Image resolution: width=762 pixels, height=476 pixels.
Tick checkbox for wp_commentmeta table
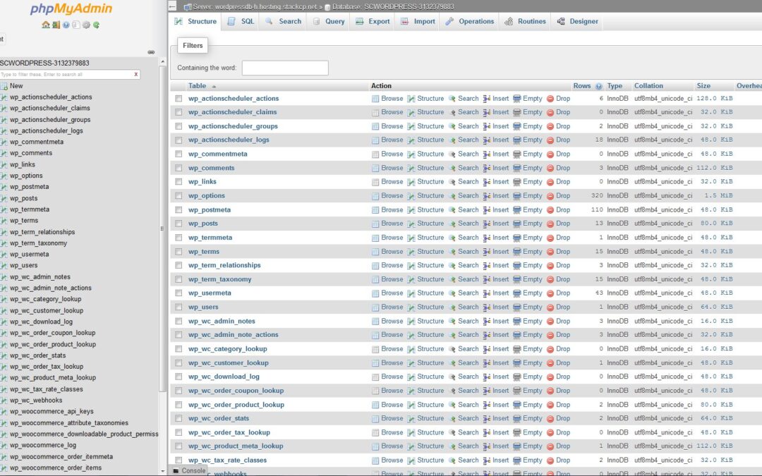click(179, 154)
